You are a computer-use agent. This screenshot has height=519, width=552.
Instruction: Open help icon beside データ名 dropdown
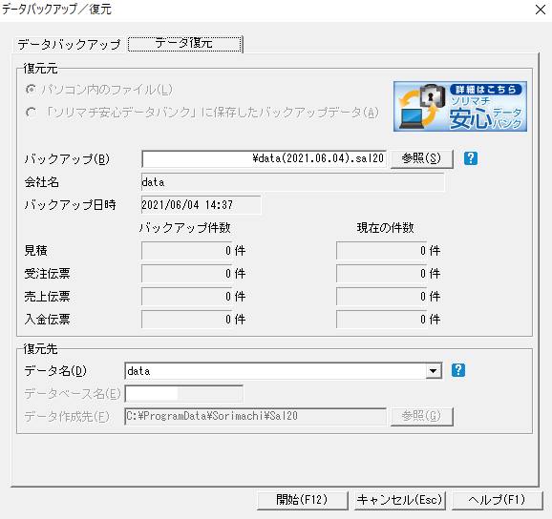click(458, 370)
